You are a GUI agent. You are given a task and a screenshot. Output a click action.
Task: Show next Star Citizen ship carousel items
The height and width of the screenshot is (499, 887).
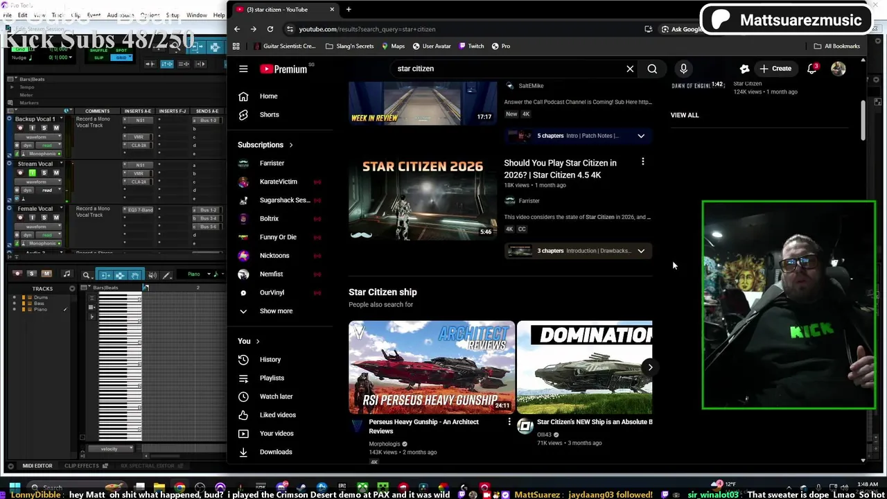(650, 367)
